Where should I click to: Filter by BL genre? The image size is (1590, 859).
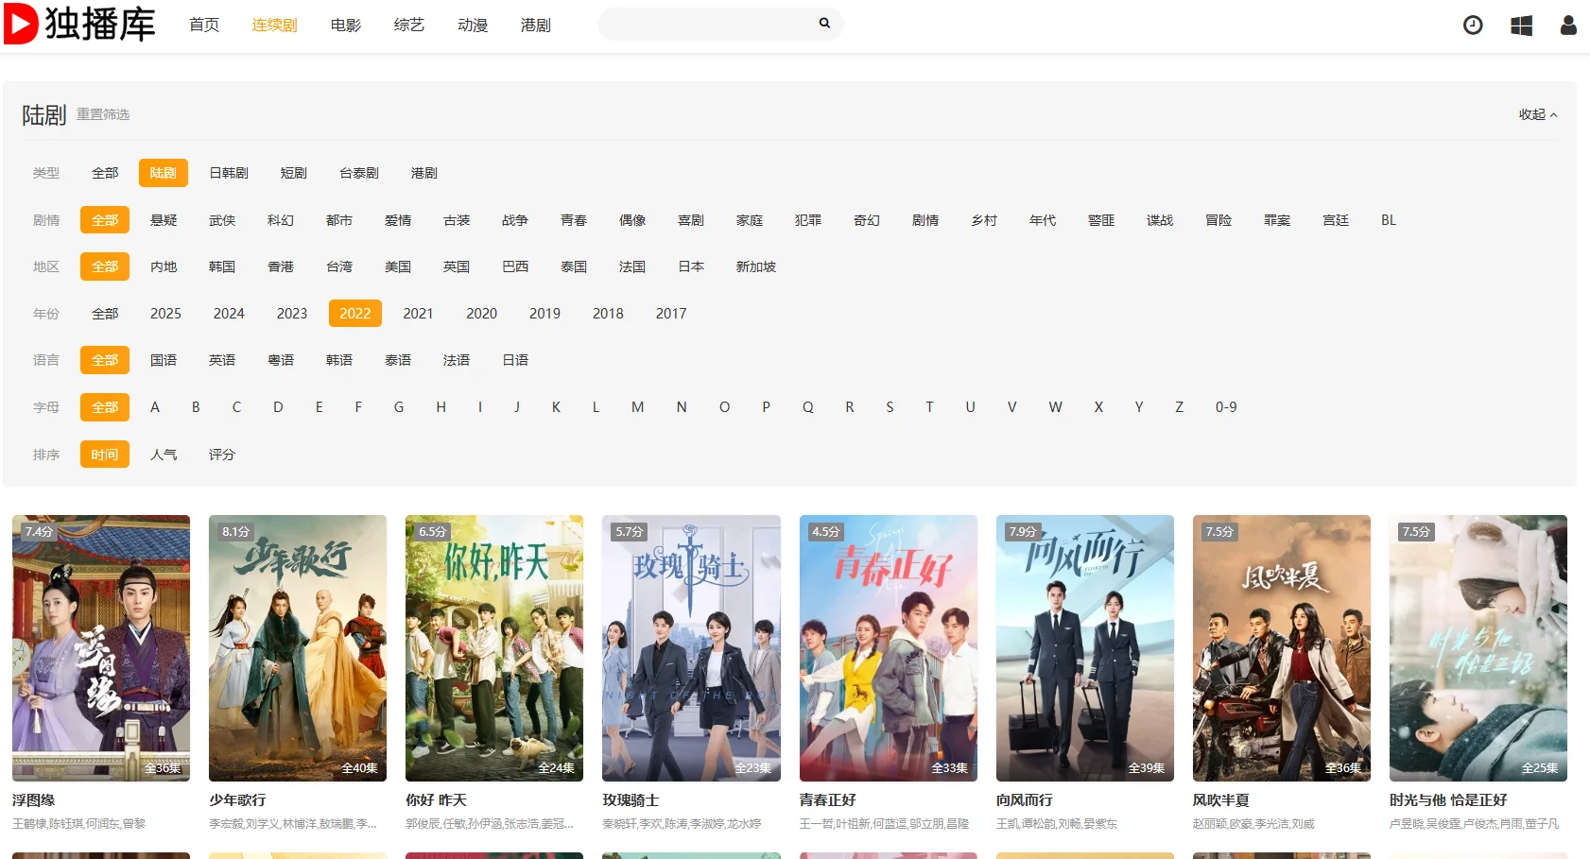1389,220
